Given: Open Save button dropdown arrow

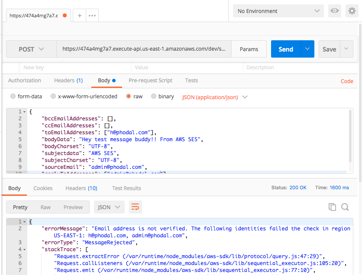Looking at the screenshot, I should (346, 49).
